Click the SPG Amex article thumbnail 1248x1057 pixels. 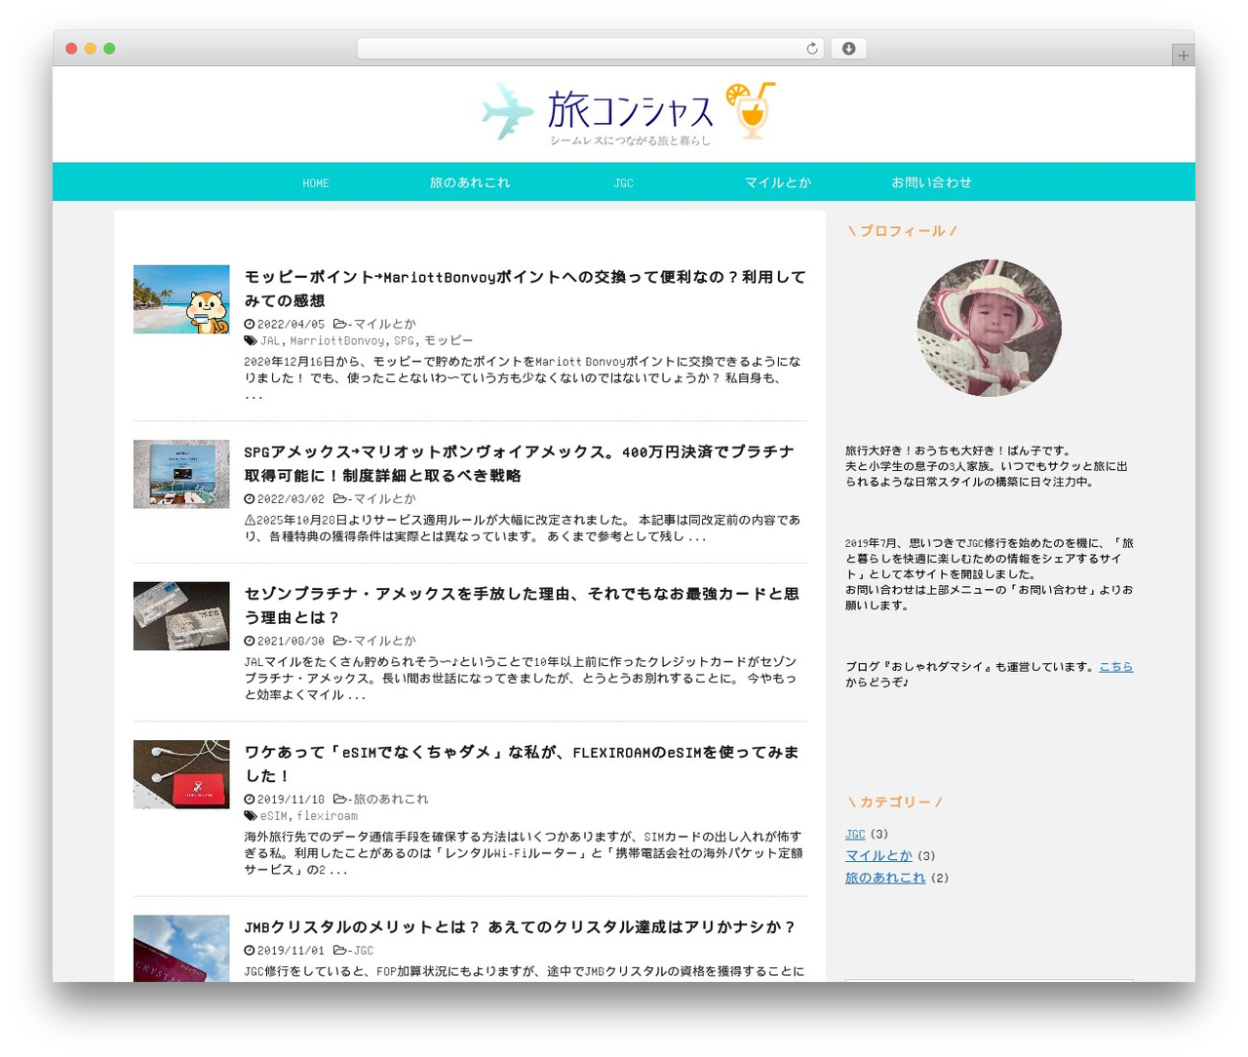click(181, 474)
